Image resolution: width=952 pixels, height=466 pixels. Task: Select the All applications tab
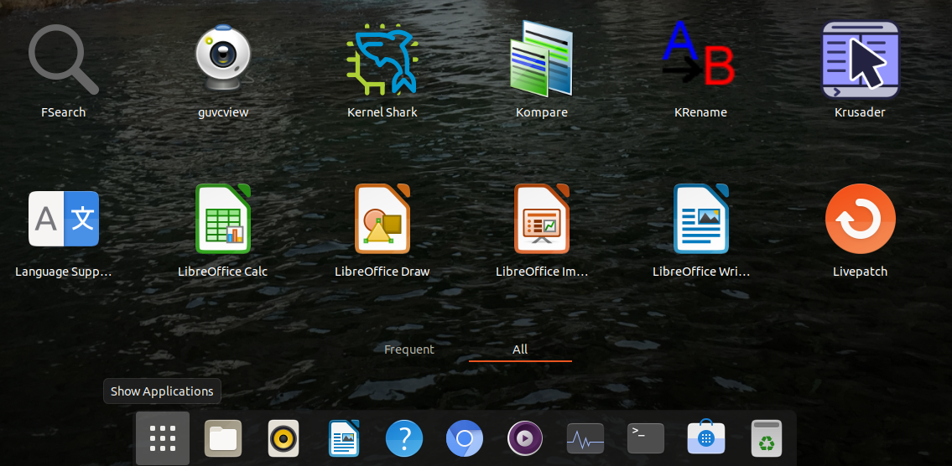[x=520, y=349]
